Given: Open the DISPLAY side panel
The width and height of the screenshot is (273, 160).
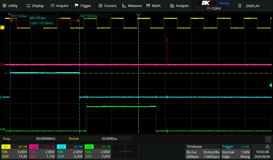Looking at the screenshot, I should [x=253, y=6].
